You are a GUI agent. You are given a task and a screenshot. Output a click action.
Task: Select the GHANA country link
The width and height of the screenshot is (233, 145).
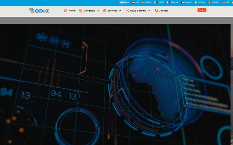(148, 2)
